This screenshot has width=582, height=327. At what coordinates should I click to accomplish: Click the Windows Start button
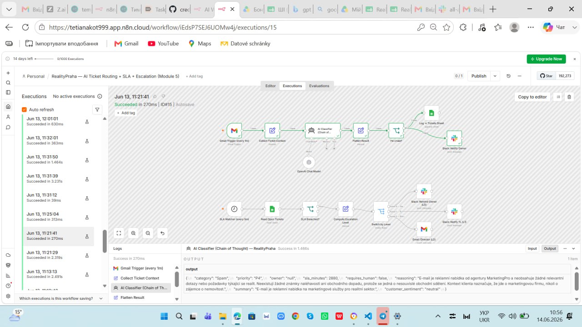pos(164,316)
